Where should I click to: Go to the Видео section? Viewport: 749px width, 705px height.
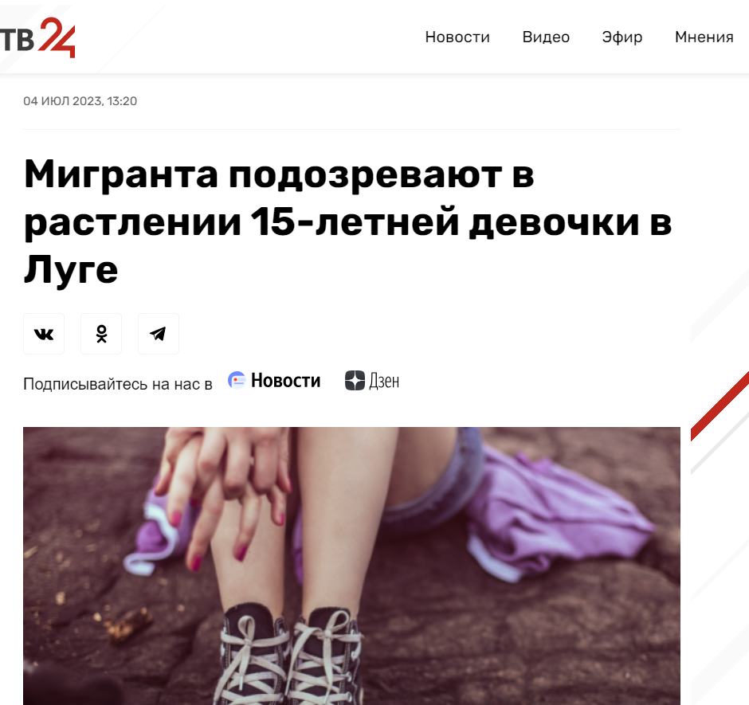546,37
